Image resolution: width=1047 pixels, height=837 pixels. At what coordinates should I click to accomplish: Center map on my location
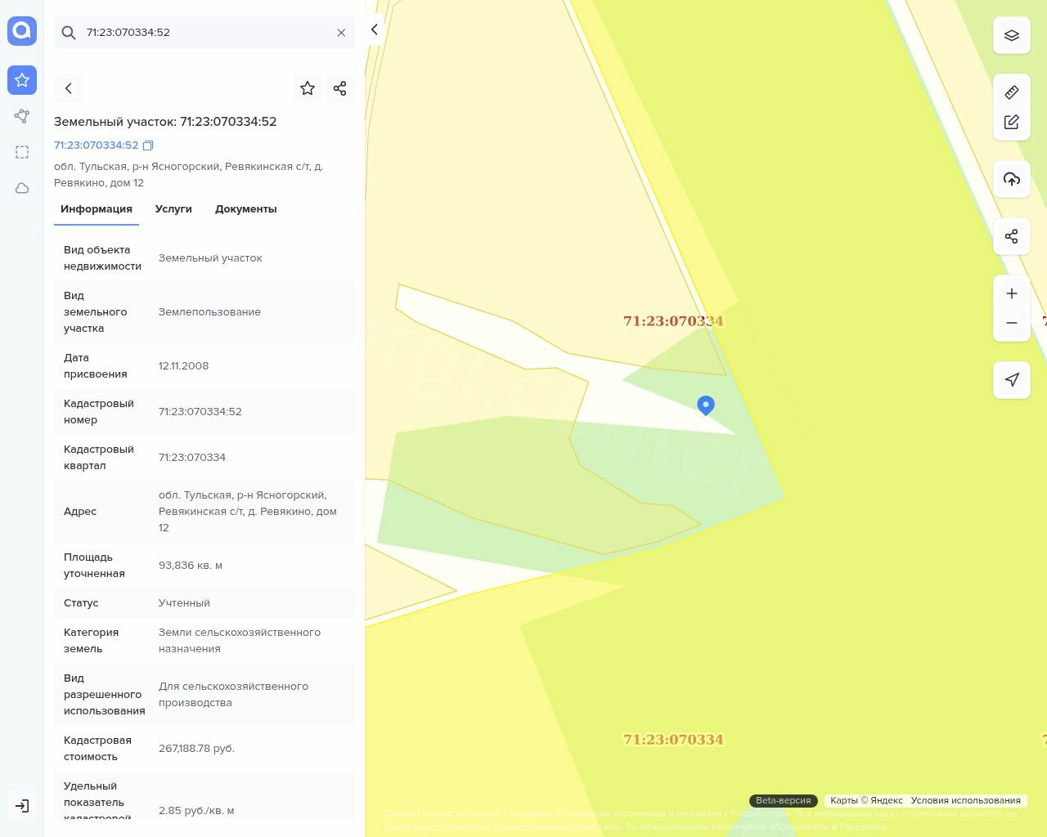coord(1011,379)
